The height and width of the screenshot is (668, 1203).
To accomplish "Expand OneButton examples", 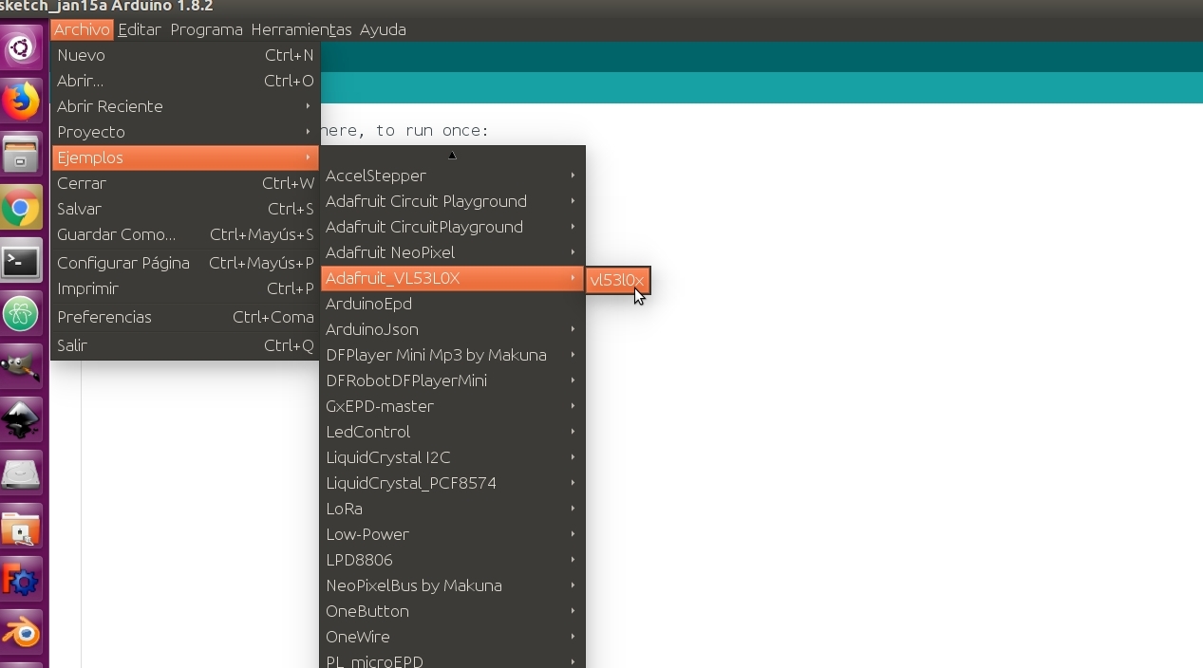I will pyautogui.click(x=452, y=611).
